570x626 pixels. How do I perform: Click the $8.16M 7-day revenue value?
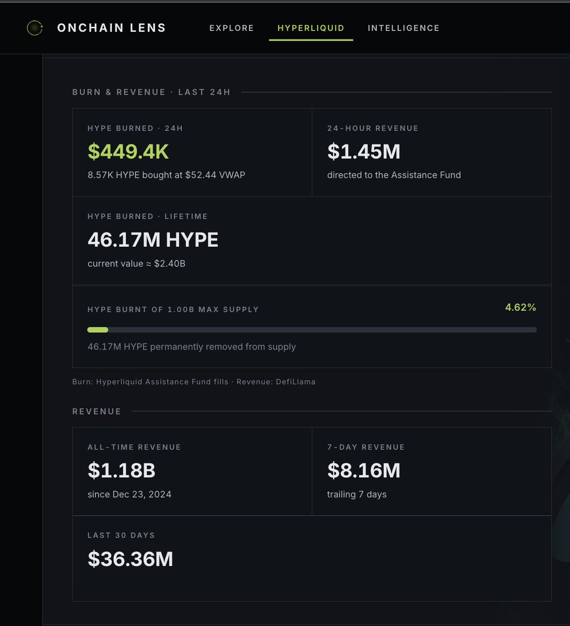point(364,471)
